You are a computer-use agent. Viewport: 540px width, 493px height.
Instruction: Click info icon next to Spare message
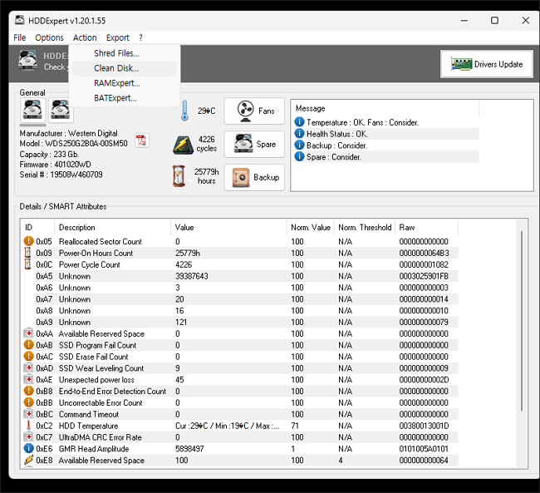299,156
